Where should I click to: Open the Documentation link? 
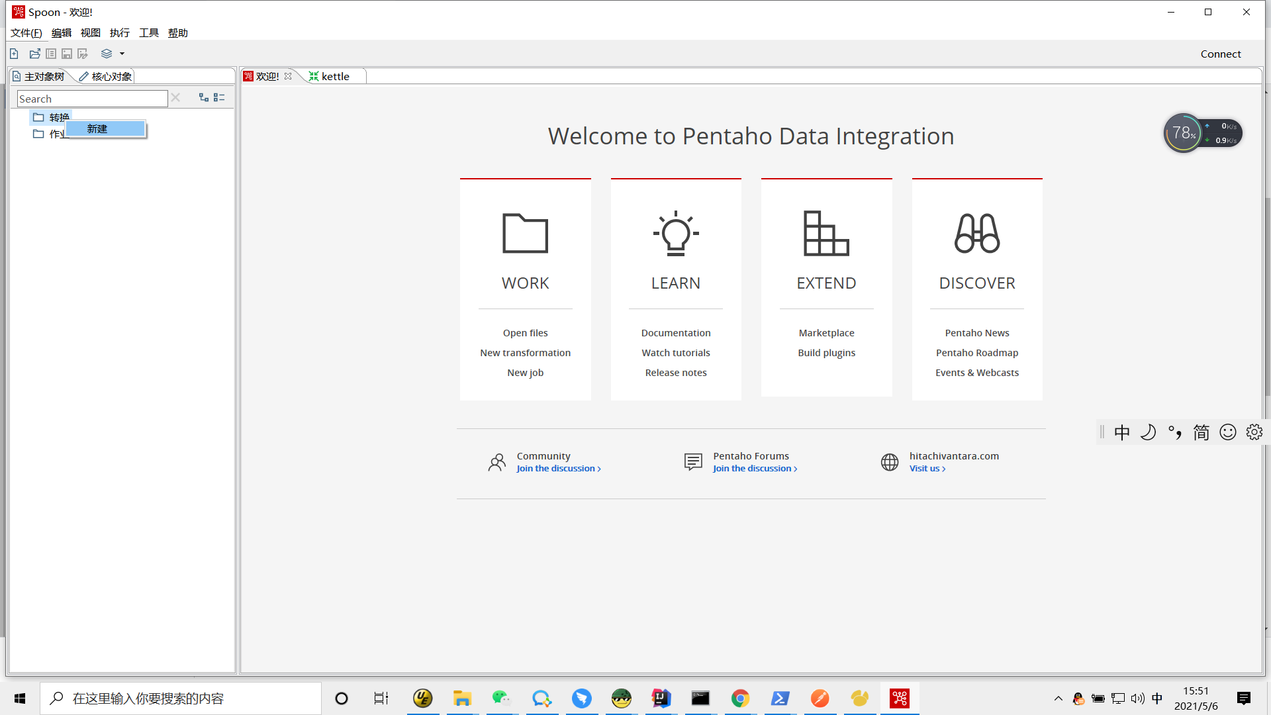click(x=676, y=333)
